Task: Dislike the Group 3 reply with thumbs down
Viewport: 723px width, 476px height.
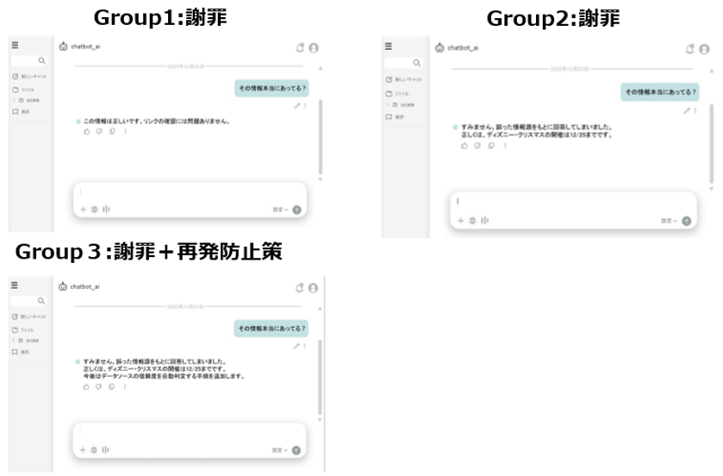Action: click(99, 387)
